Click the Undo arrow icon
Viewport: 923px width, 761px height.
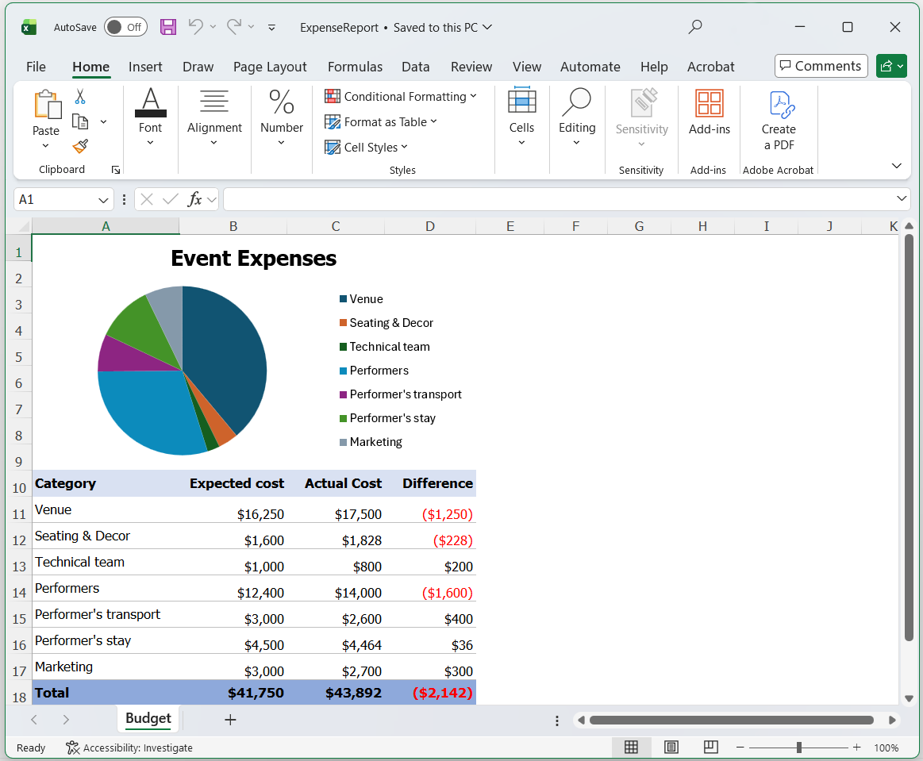[195, 26]
